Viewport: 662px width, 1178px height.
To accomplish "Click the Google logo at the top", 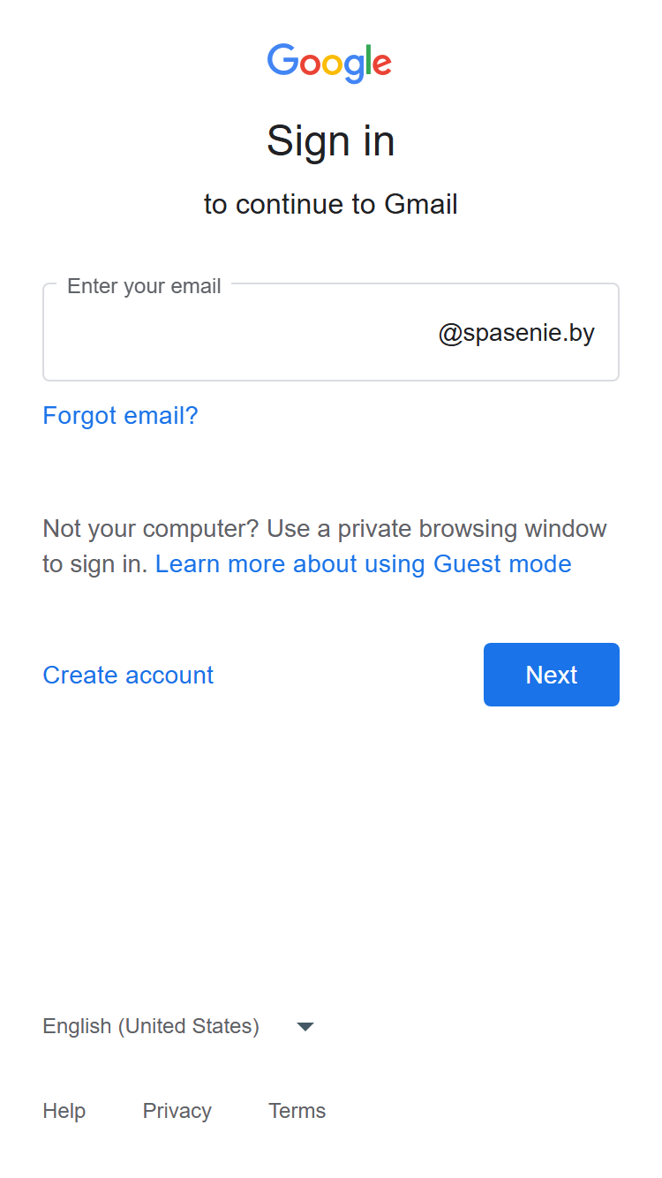I will 330,63.
